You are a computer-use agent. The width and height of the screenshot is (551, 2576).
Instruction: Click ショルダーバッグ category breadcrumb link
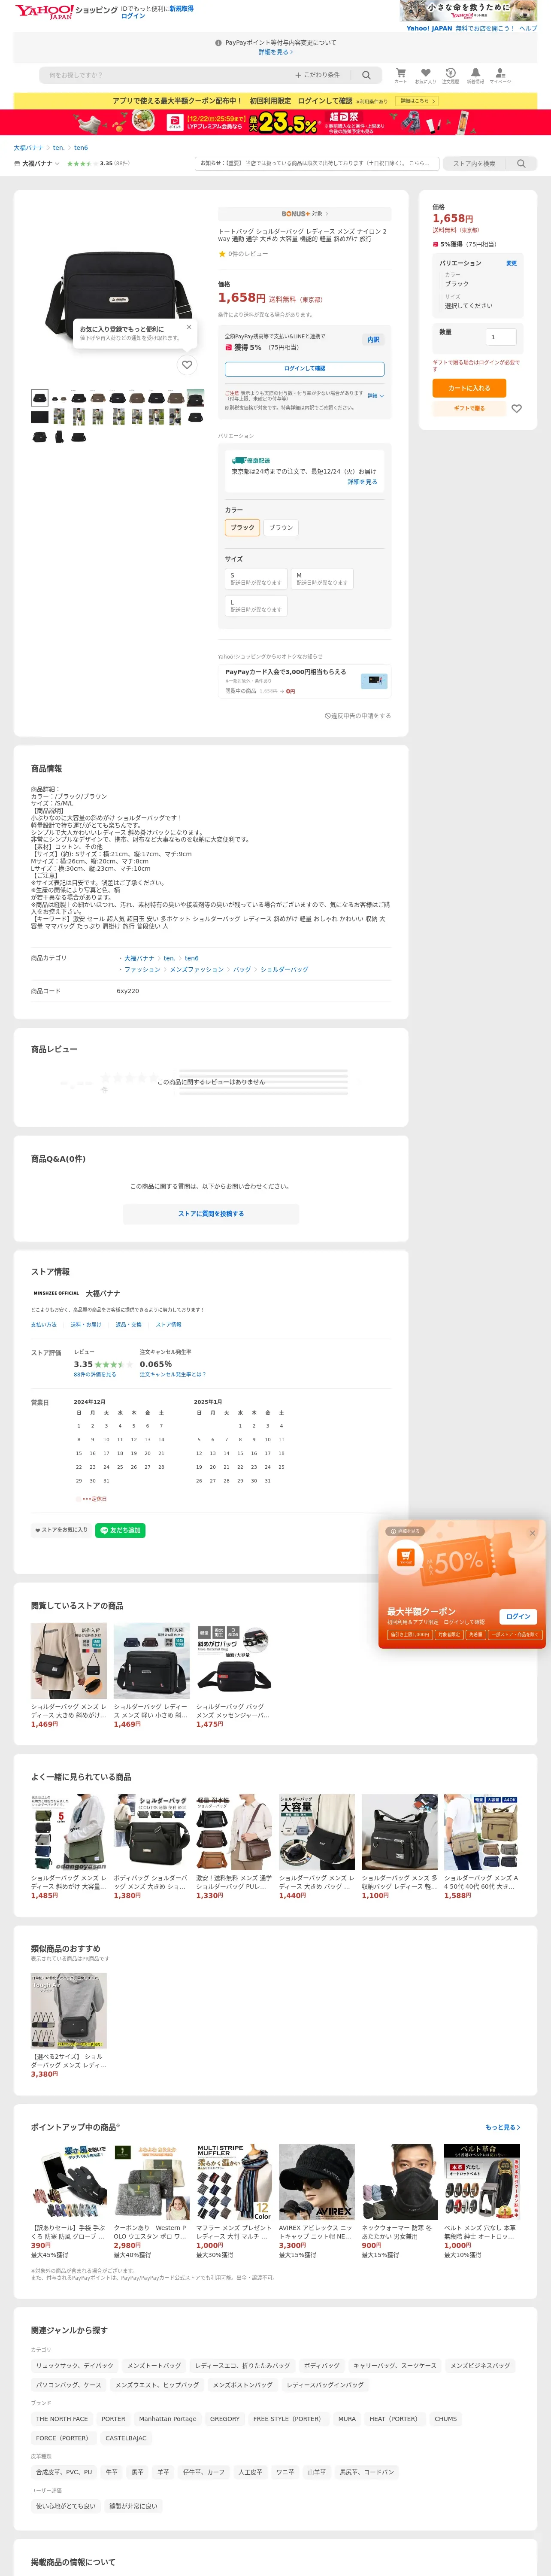pyautogui.click(x=284, y=969)
